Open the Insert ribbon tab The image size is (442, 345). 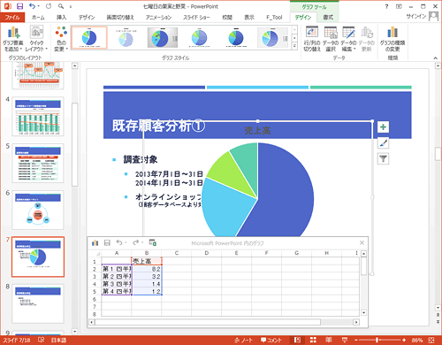[x=61, y=18]
